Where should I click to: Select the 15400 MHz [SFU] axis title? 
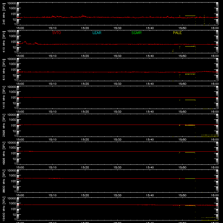(4, 209)
